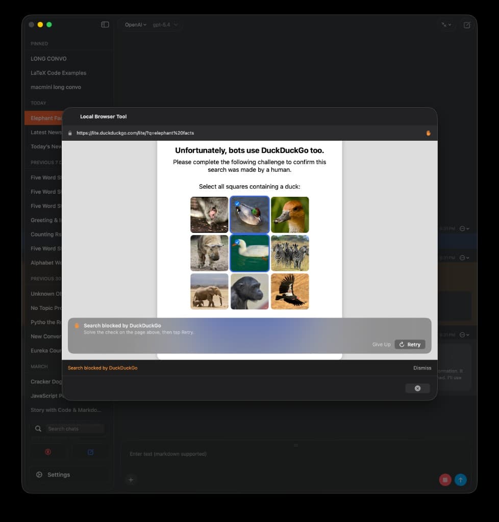The image size is (499, 522).
Task: Click the red icon button above Settings
Action: (x=48, y=452)
